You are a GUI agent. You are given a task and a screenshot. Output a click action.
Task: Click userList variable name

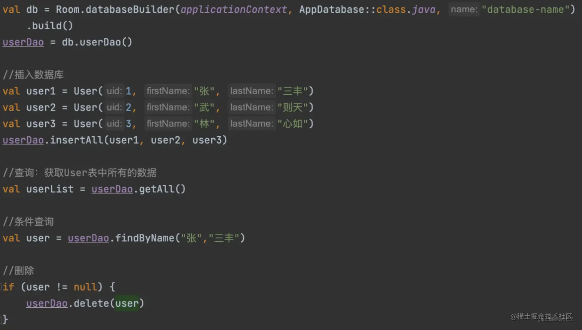pyautogui.click(x=50, y=189)
